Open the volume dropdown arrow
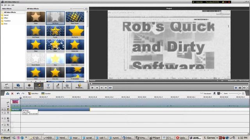Viewport: 250px width, 140px height. [x=247, y=88]
